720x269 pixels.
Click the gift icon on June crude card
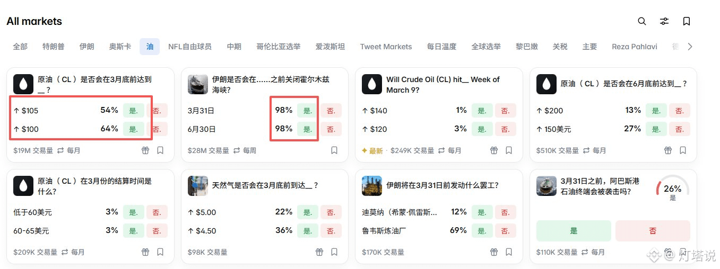668,150
